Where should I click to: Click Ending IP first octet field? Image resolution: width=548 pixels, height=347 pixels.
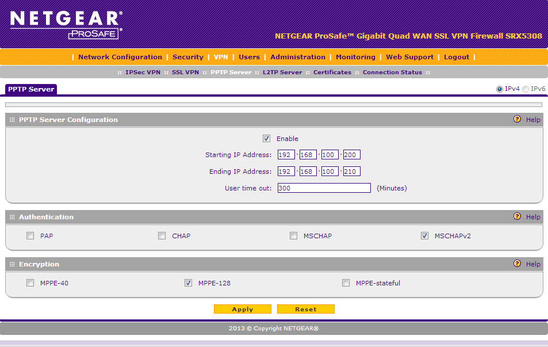tap(286, 171)
